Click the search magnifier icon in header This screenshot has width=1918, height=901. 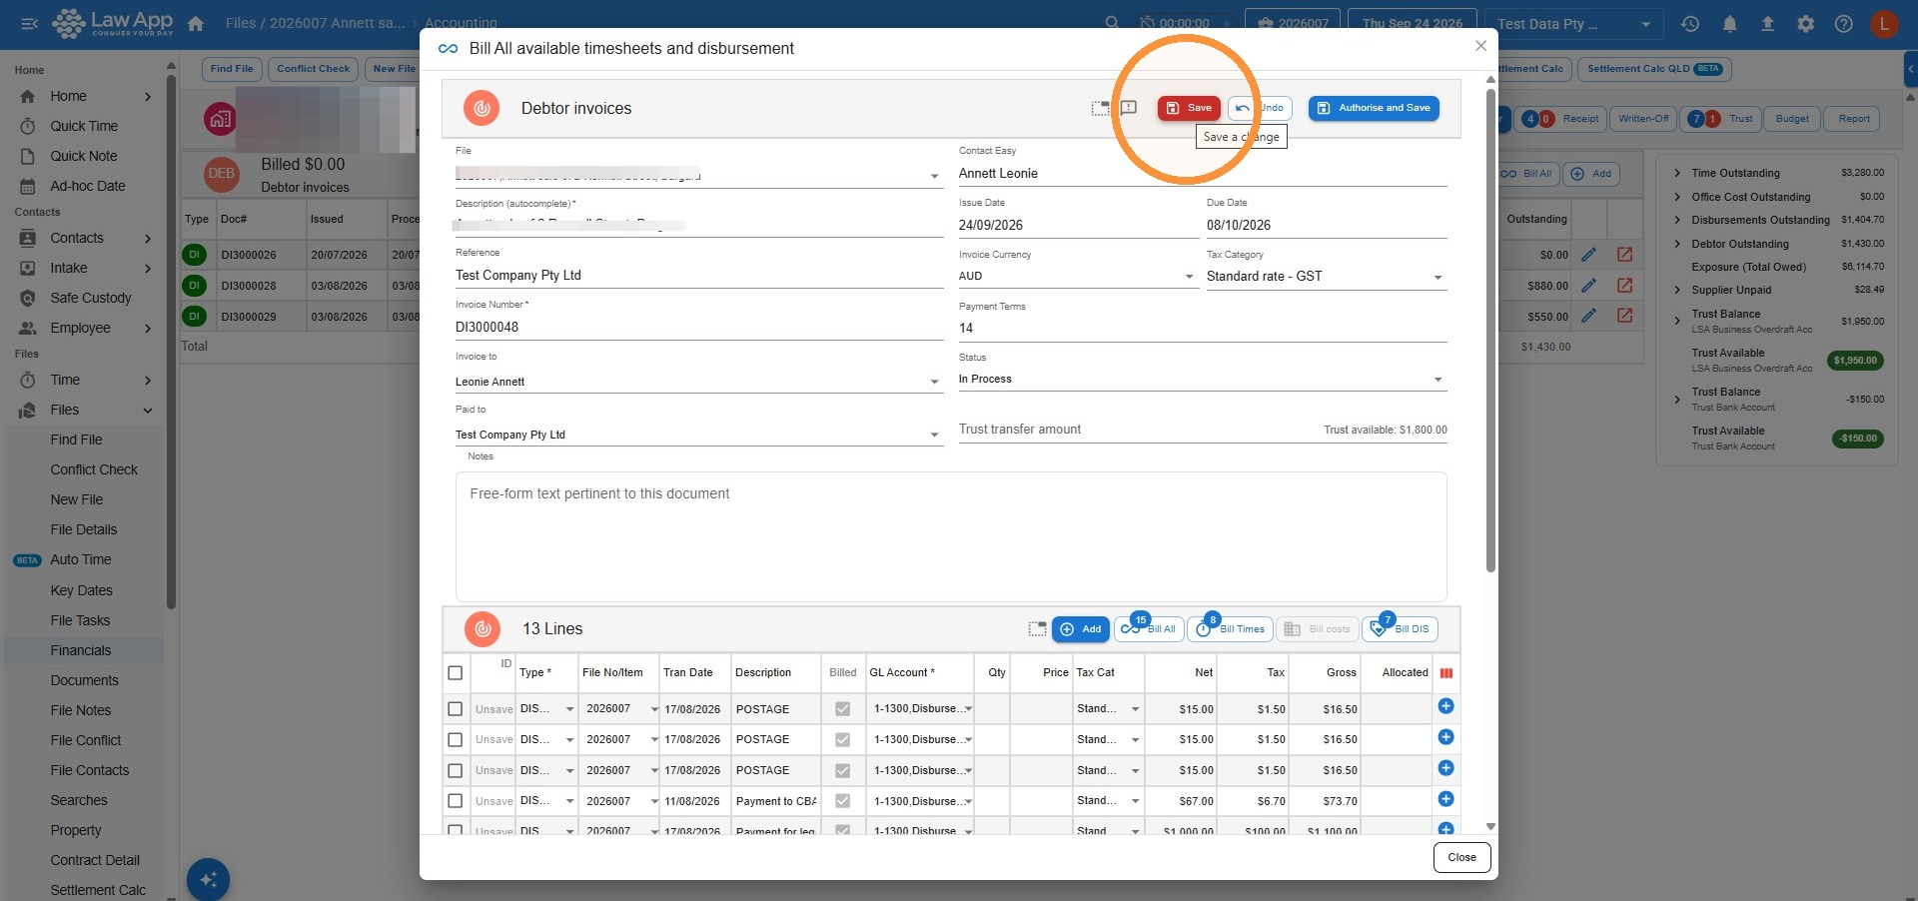(1112, 23)
